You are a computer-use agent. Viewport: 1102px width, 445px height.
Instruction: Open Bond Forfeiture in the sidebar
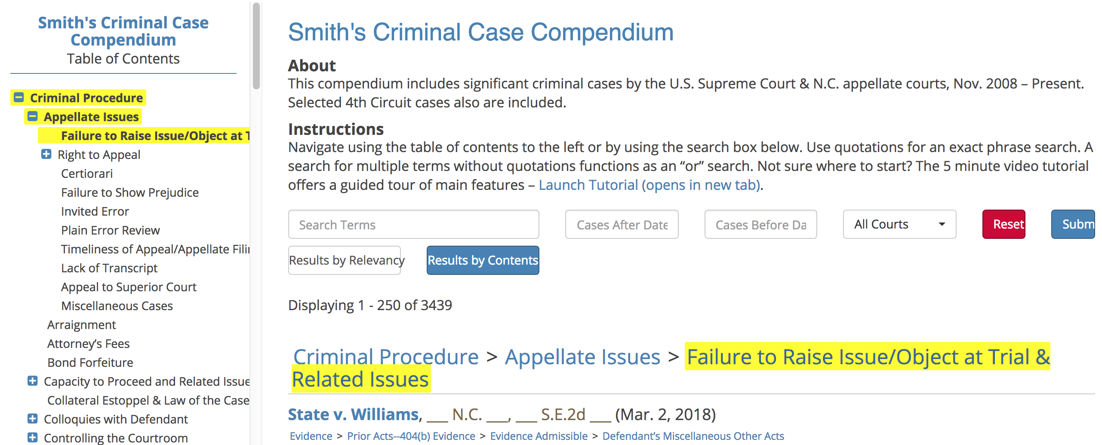click(x=90, y=363)
